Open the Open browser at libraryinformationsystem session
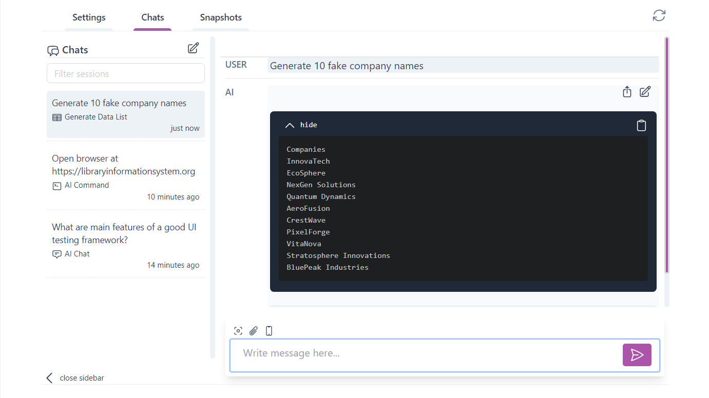This screenshot has width=709, height=398. pyautogui.click(x=126, y=175)
